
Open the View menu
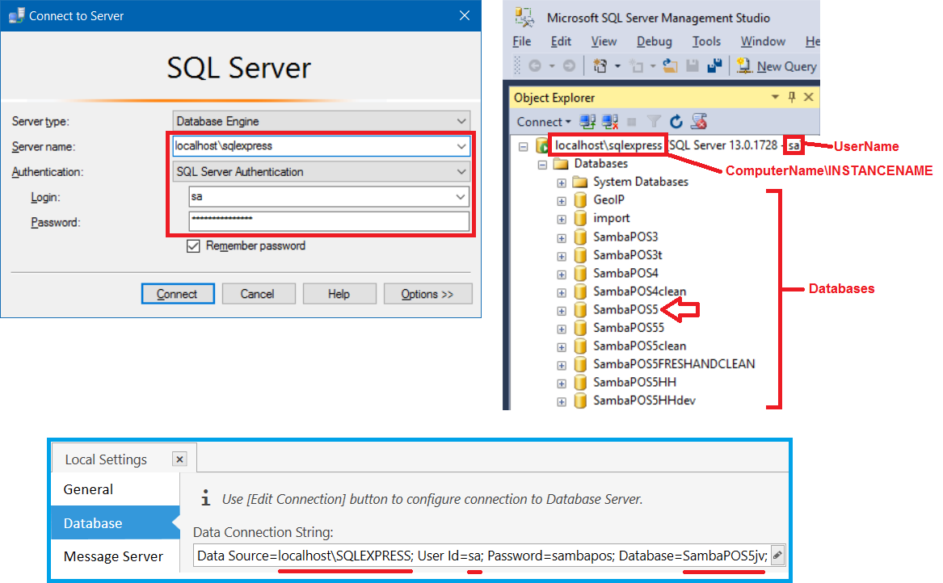click(604, 41)
